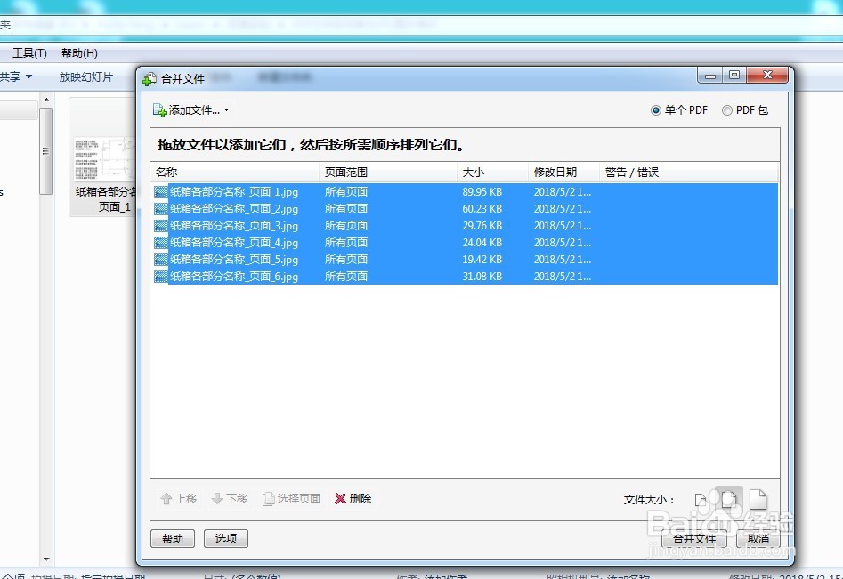843x579 pixels.
Task: Click the 31.08 KB size cell
Action: click(482, 277)
